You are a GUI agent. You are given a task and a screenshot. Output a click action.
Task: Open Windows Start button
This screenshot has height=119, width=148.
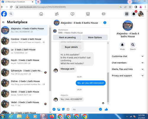pyautogui.click(x=2, y=116)
